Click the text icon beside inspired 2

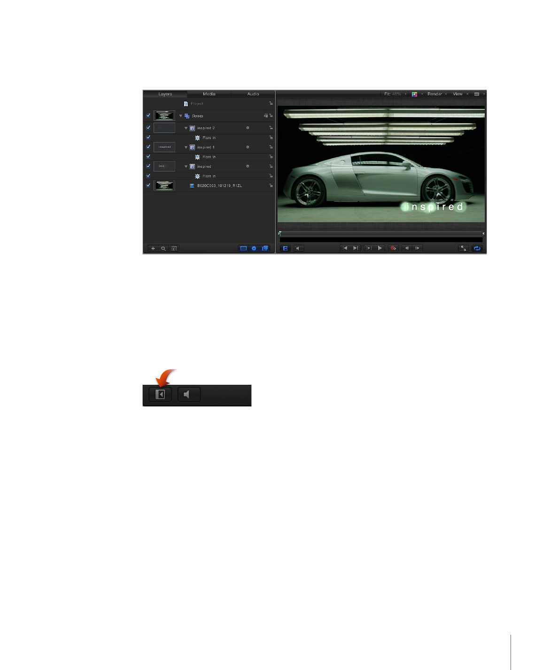click(192, 128)
